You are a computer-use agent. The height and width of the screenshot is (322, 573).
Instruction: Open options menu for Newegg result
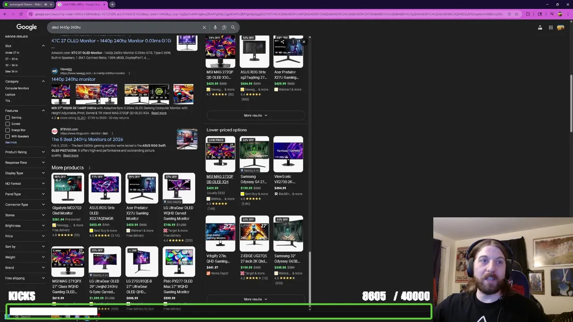click(x=129, y=73)
